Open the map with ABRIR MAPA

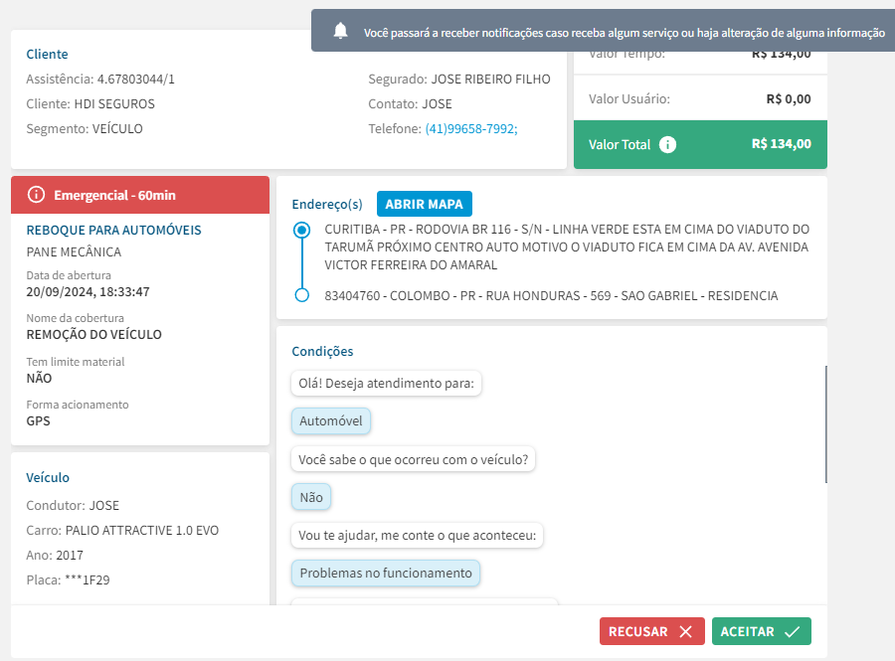pyautogui.click(x=424, y=204)
